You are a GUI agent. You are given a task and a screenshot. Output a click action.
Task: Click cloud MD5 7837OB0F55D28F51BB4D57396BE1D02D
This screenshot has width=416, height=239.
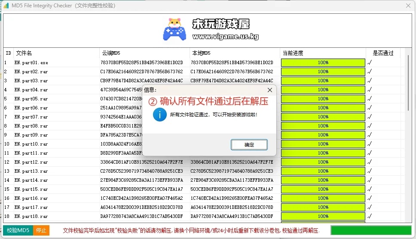pos(142,62)
